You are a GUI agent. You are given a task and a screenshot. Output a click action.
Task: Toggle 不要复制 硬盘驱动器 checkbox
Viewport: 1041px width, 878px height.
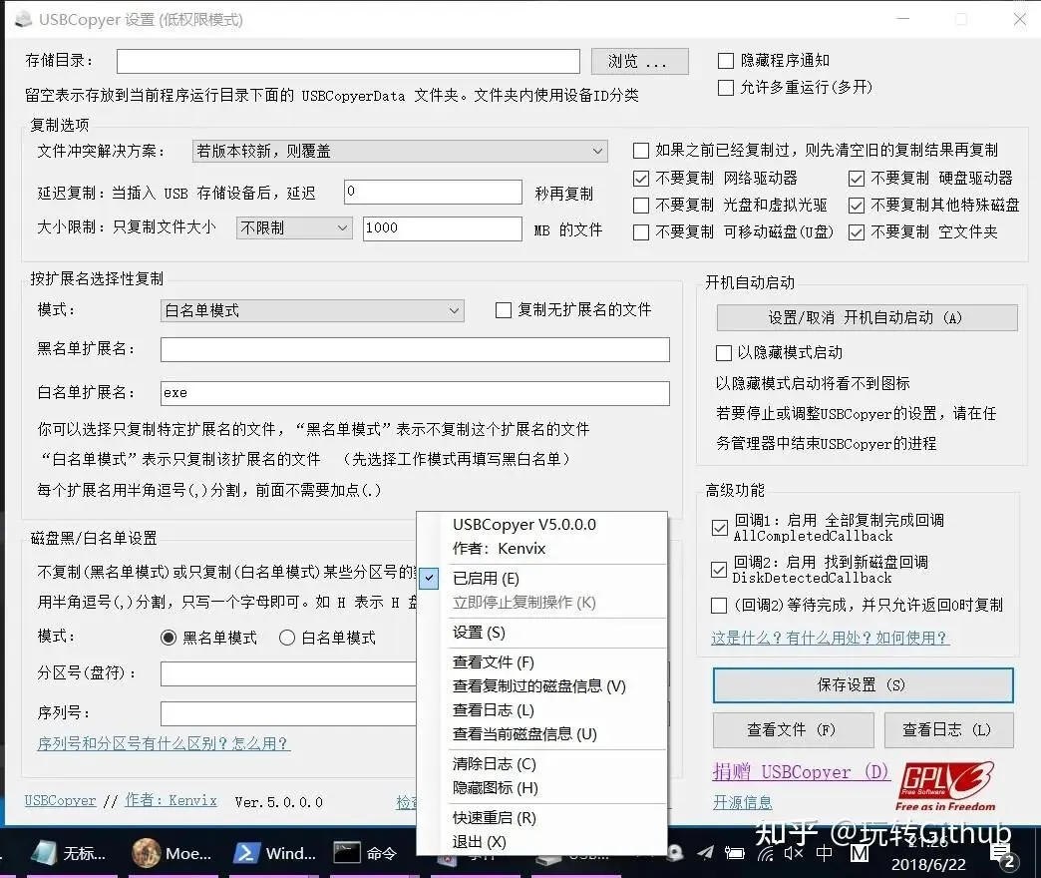857,178
